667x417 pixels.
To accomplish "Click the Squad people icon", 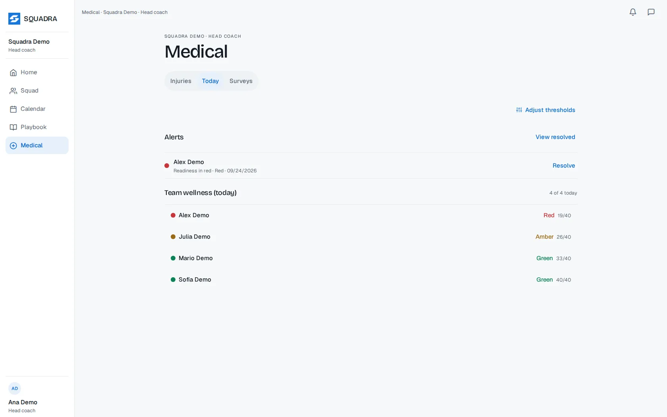I will pos(13,91).
